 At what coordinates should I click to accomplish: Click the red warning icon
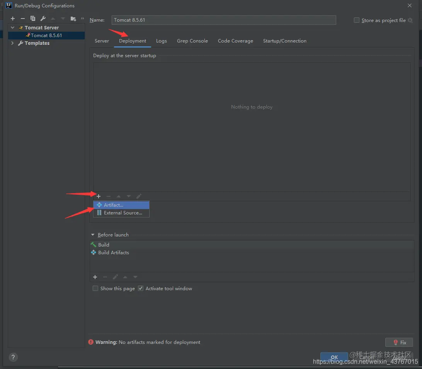pos(91,342)
